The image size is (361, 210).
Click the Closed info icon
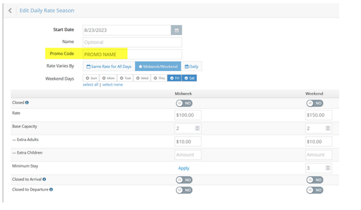point(27,103)
